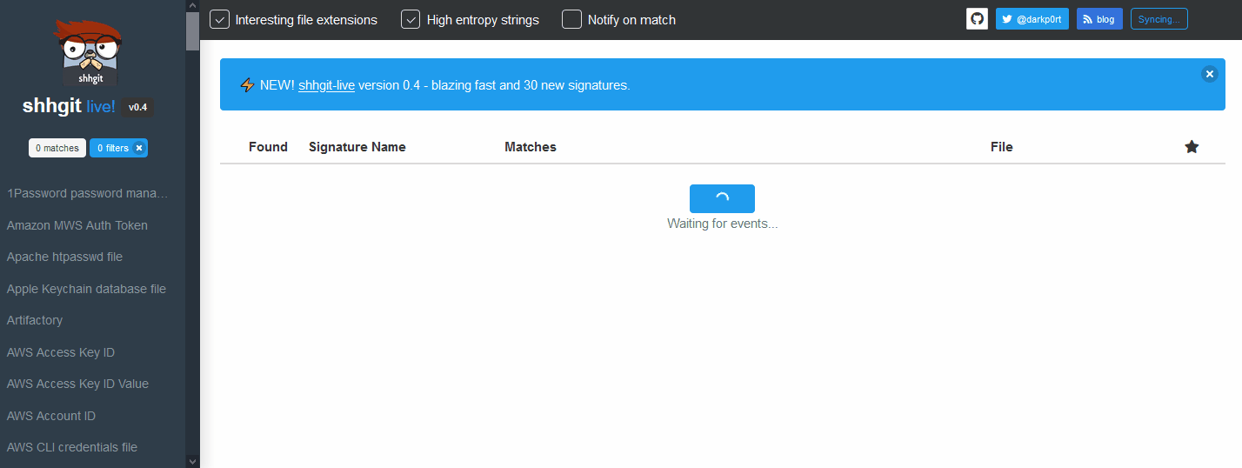The image size is (1242, 468).
Task: Open the blog RSS button
Action: (1099, 19)
